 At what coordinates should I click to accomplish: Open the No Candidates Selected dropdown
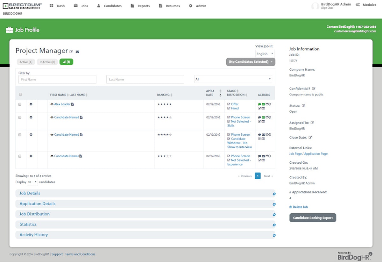click(250, 62)
